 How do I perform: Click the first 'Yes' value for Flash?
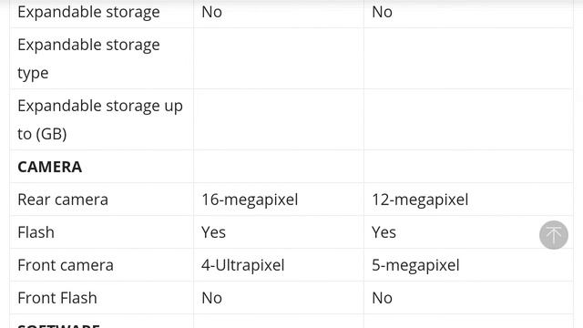point(214,232)
